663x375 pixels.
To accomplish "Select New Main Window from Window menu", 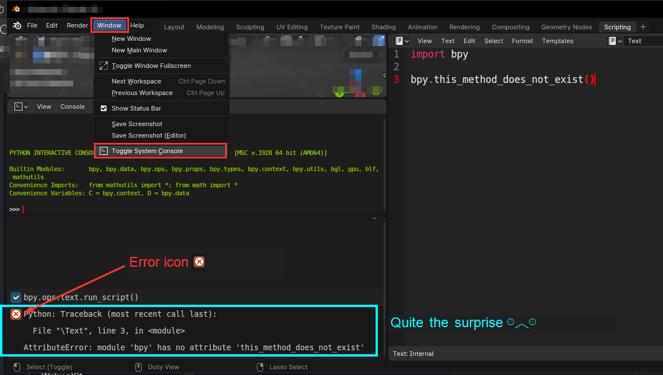I will [139, 50].
